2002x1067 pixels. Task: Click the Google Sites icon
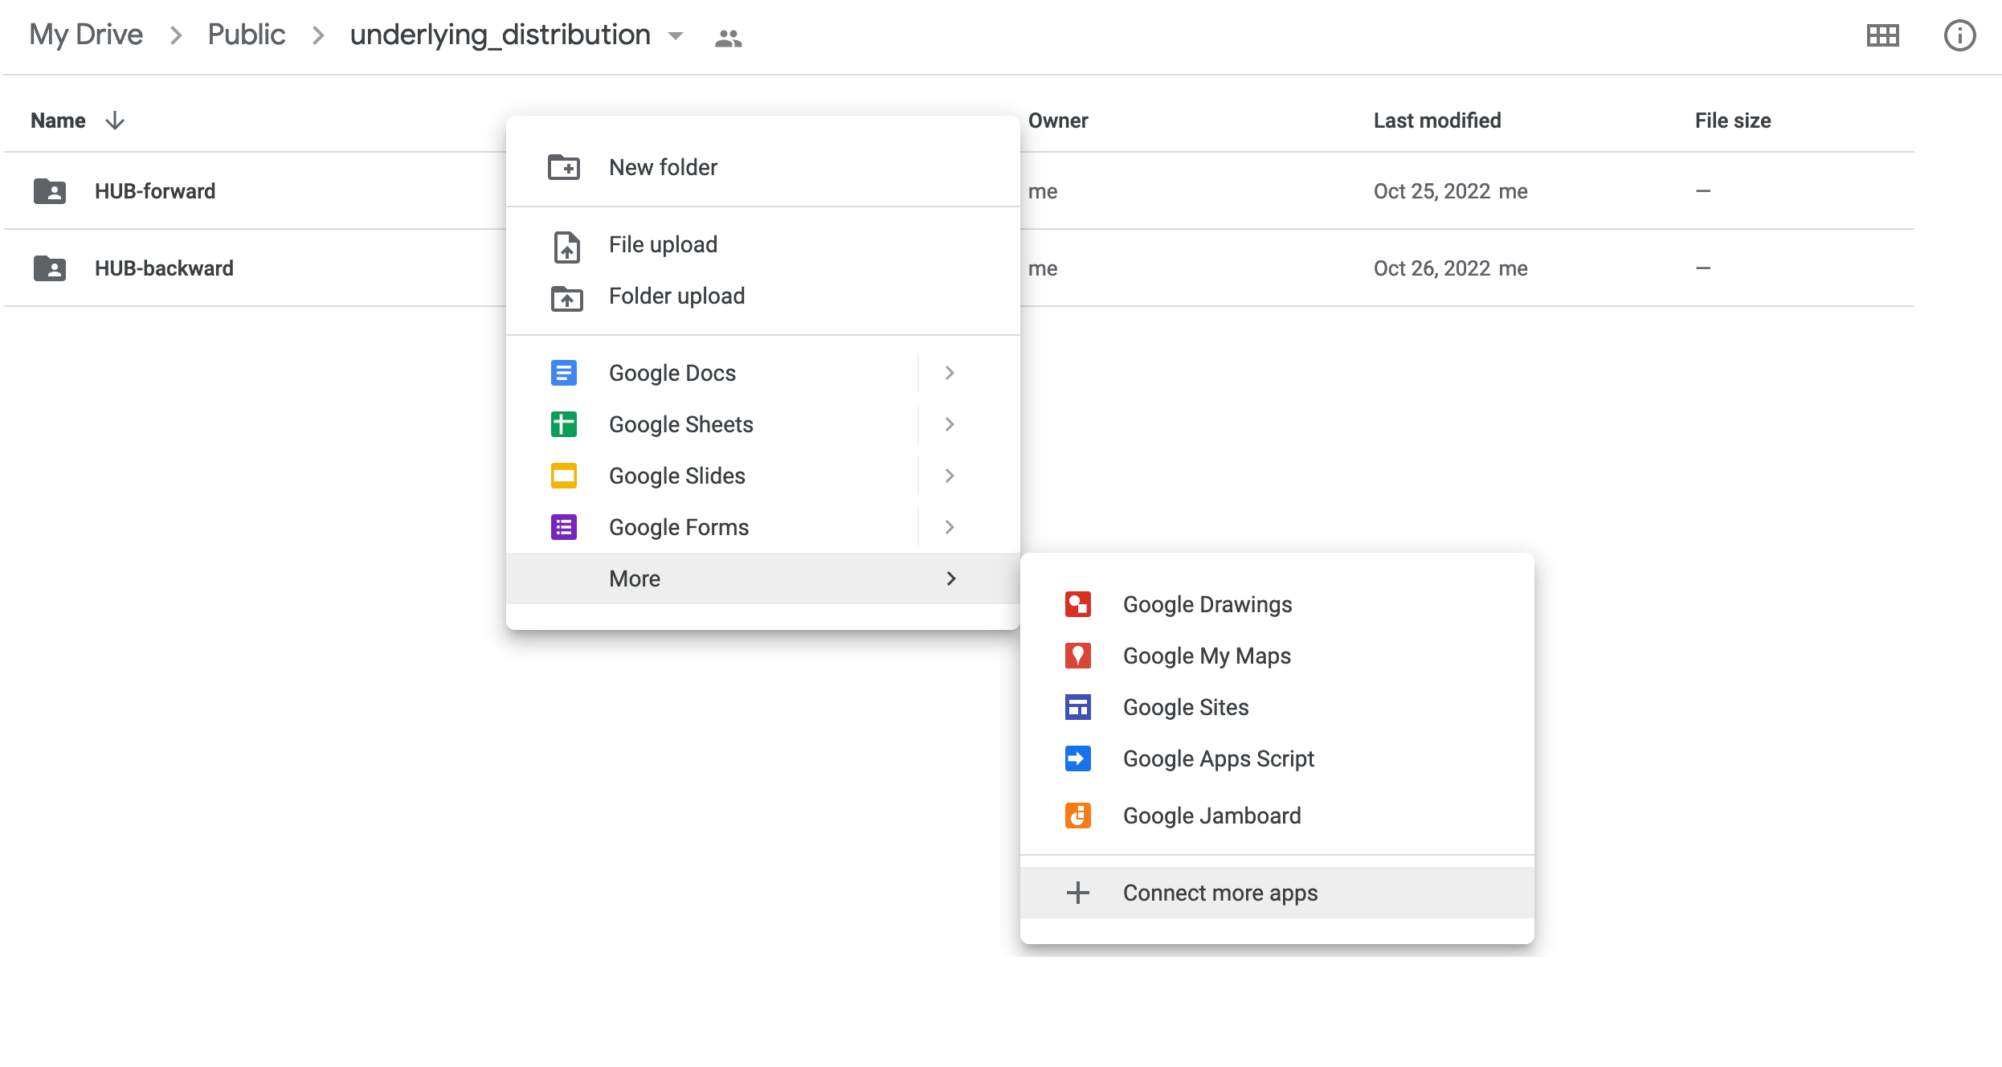pyautogui.click(x=1077, y=707)
